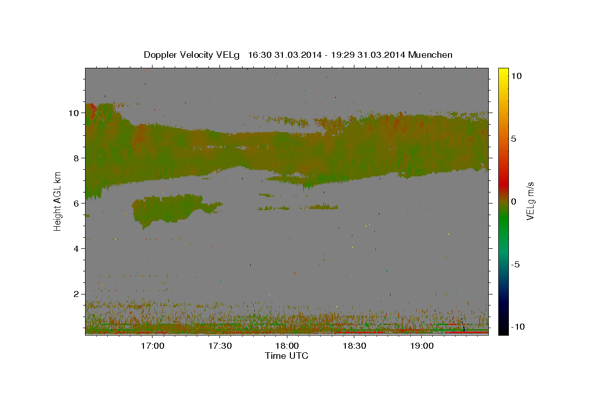Click the black bottom of the colorbar

pos(503,330)
